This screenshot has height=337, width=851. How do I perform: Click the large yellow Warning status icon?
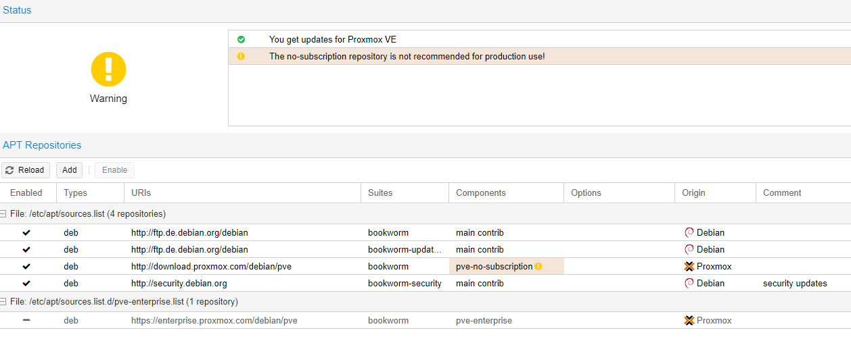[x=109, y=70]
